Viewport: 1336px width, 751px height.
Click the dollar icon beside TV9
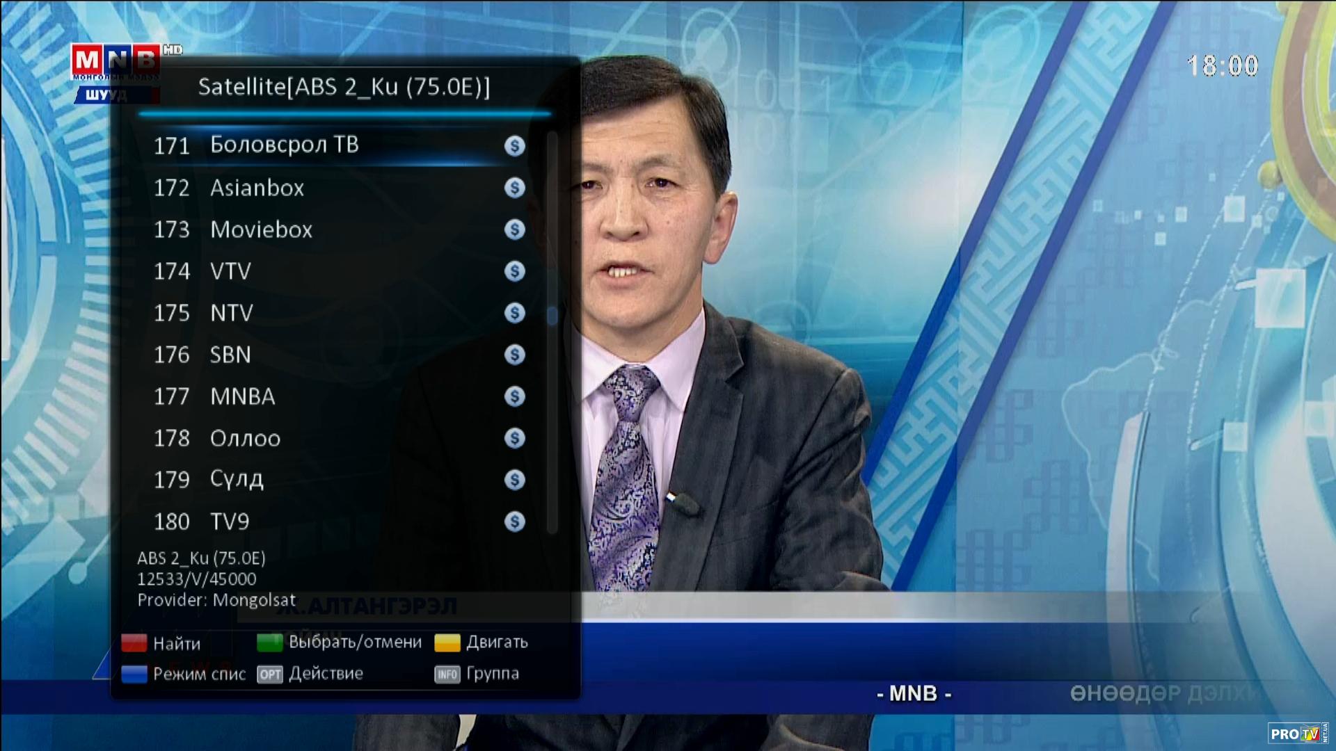pyautogui.click(x=514, y=522)
